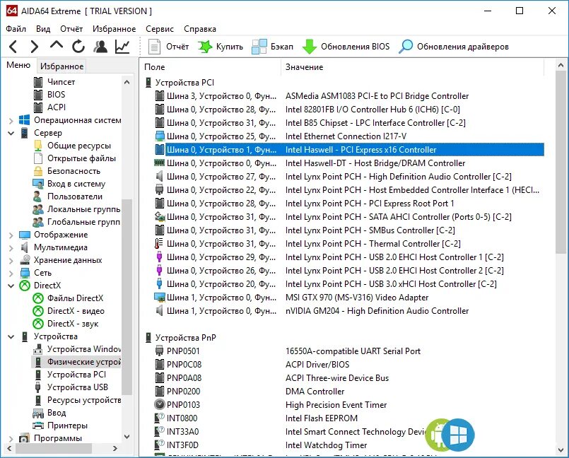Select MSI GTX 970 (MS-V316) Video Adapter row

pyautogui.click(x=349, y=298)
